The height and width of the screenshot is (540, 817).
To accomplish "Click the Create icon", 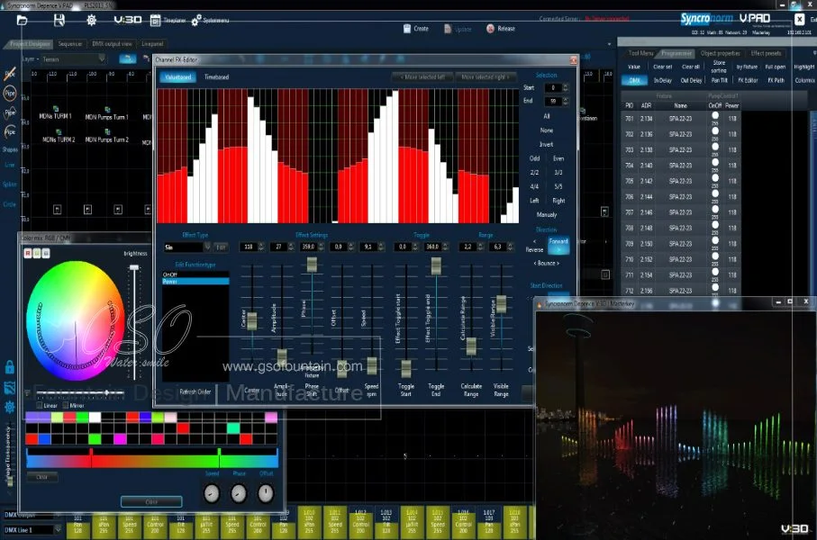I will (407, 29).
